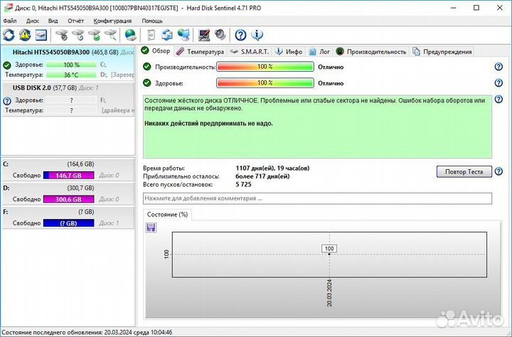This screenshot has height=337, width=512.
Task: Click the D: free space bar 300,6 GB
Action: pos(68,199)
